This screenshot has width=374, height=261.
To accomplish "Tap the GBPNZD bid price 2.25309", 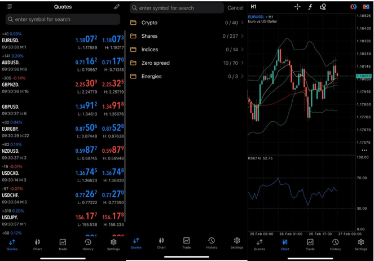I will click(x=86, y=83).
